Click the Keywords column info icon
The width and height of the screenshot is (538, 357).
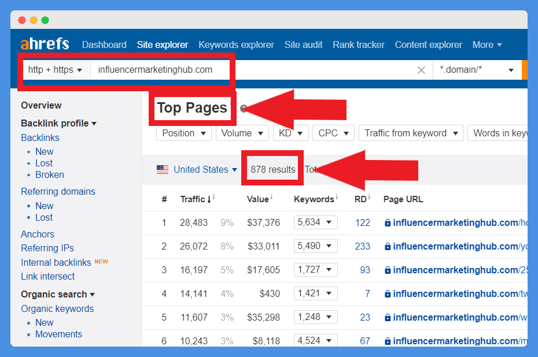click(337, 196)
